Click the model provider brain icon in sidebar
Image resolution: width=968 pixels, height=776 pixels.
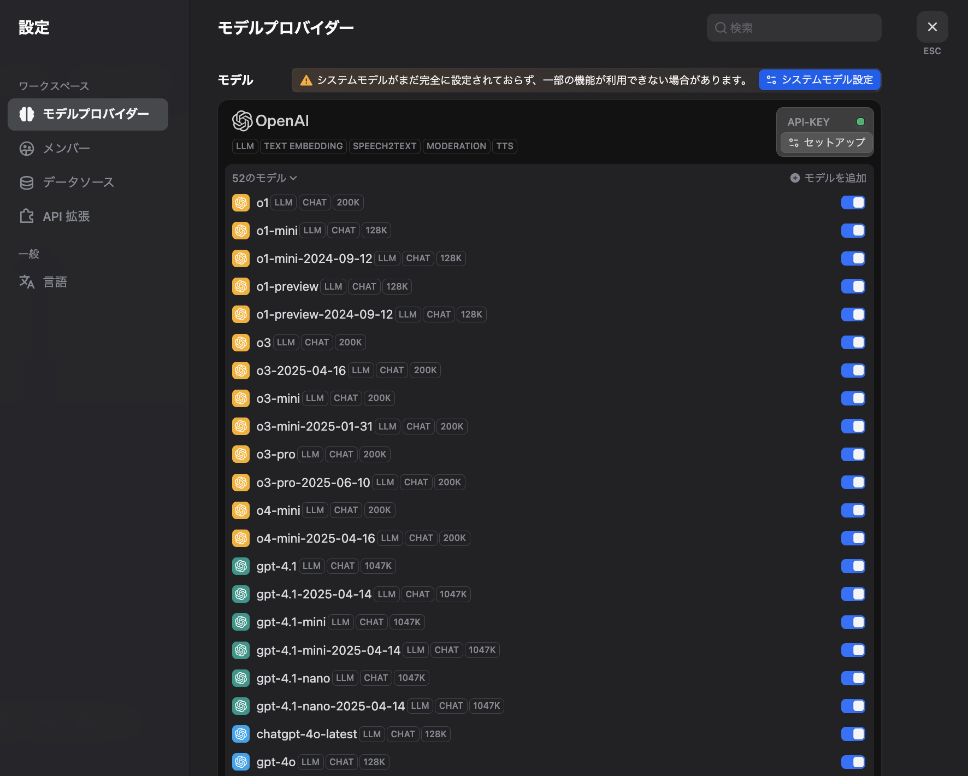click(27, 114)
